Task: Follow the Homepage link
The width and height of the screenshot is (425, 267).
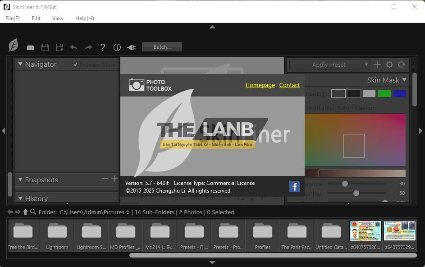Action: [260, 85]
